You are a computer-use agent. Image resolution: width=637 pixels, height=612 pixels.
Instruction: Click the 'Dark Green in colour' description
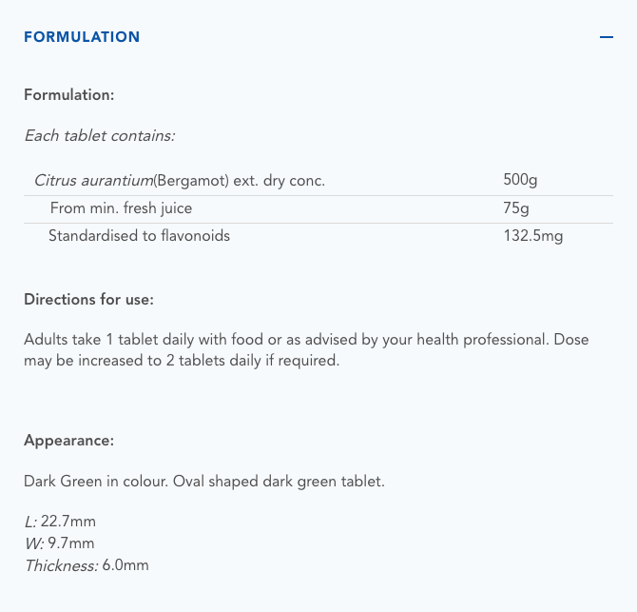[x=203, y=481]
